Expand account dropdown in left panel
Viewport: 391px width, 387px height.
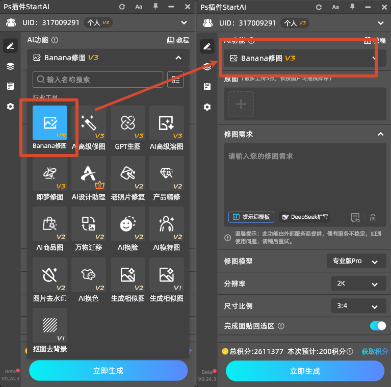click(x=184, y=23)
